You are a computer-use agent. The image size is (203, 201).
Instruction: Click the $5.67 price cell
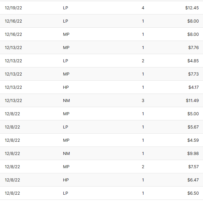click(193, 127)
